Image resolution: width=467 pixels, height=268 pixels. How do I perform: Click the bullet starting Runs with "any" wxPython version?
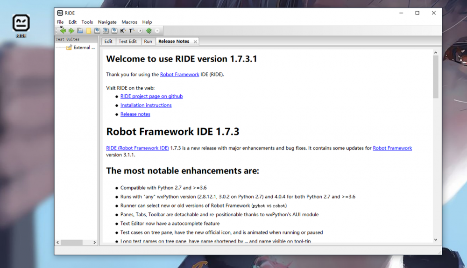coord(238,197)
